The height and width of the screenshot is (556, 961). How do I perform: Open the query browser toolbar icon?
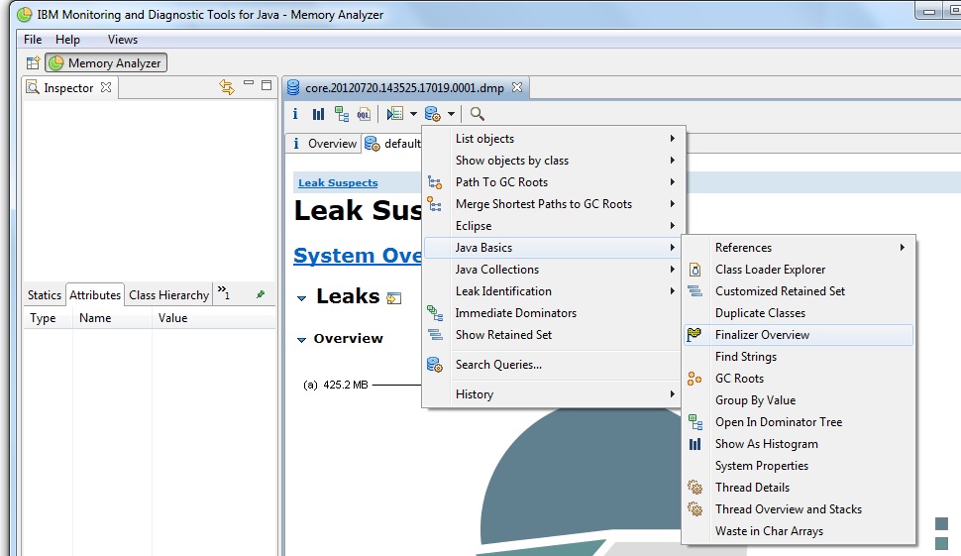(433, 113)
